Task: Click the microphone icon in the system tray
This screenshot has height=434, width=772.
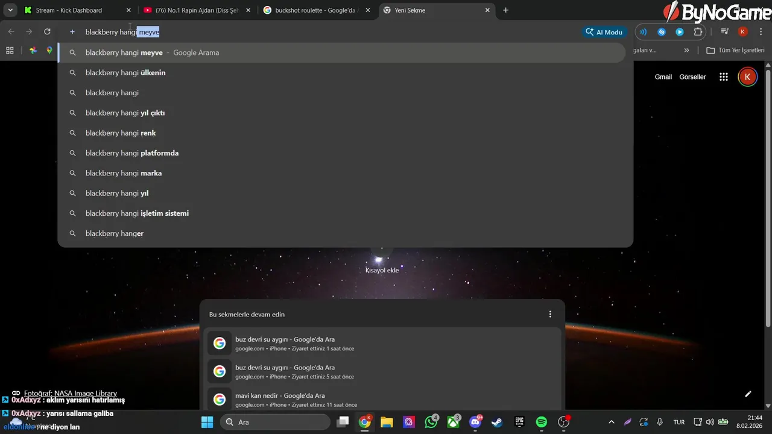Action: [660, 422]
